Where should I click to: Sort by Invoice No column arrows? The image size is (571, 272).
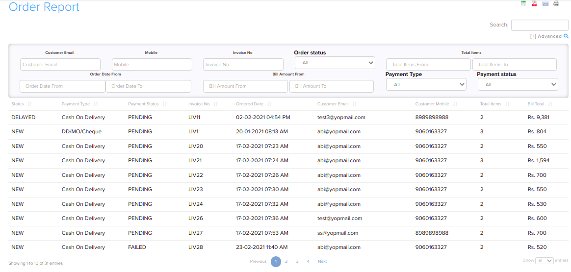(215, 104)
